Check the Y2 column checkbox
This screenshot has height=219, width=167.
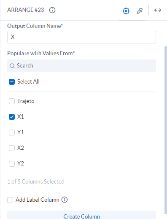click(x=12, y=164)
